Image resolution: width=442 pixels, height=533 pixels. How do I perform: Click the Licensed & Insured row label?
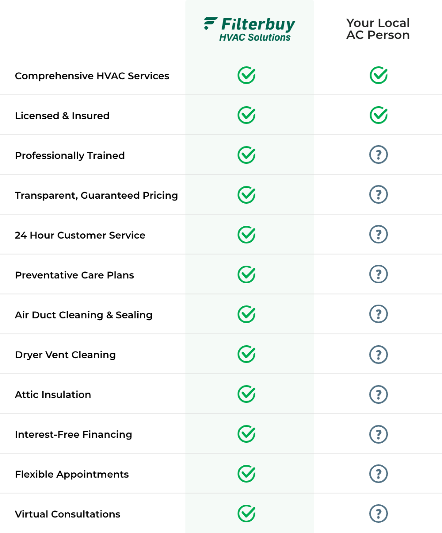point(62,116)
